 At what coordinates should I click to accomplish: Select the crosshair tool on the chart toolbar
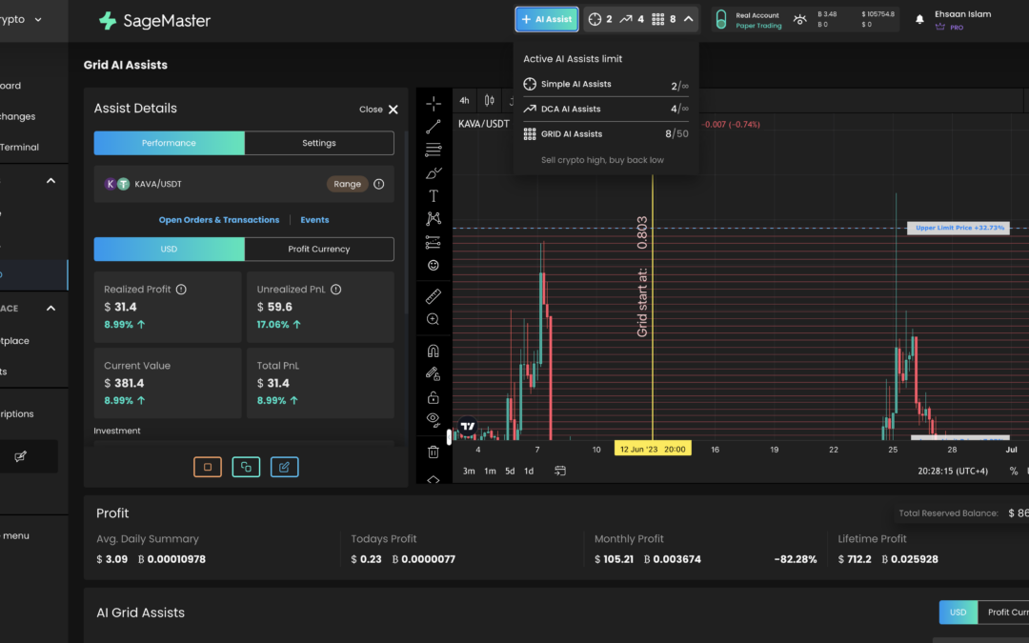(434, 103)
